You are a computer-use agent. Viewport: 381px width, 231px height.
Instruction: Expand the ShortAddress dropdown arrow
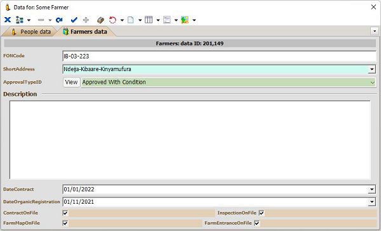tap(371, 69)
